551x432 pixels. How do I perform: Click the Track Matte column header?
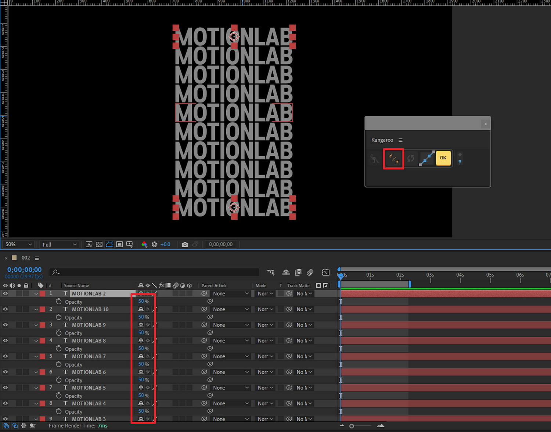(298, 285)
